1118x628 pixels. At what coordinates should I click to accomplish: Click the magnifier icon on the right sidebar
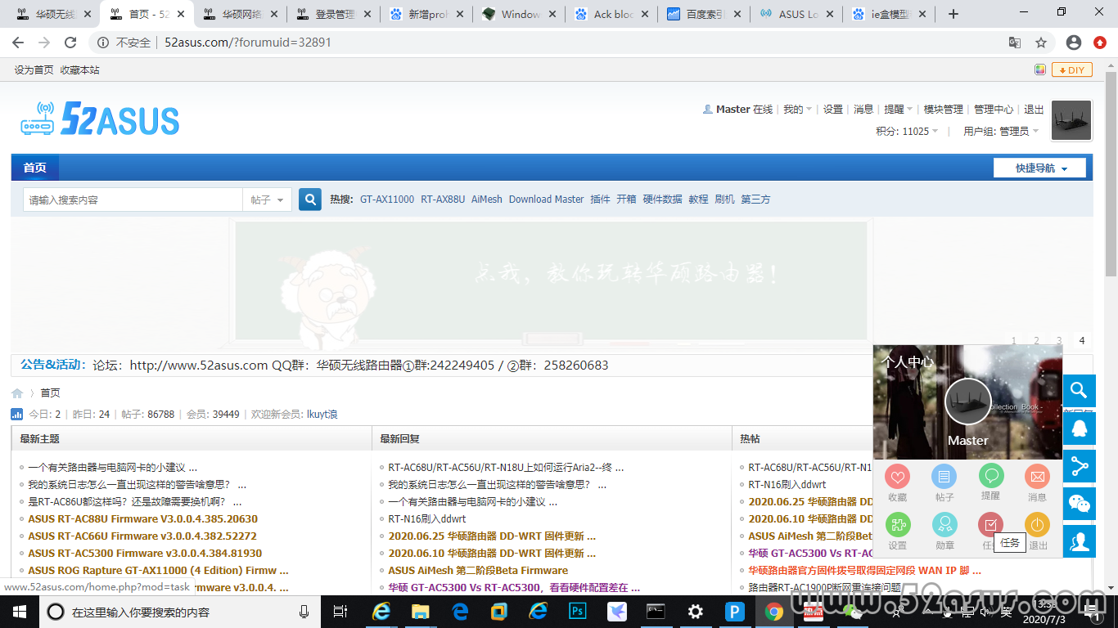(1080, 390)
